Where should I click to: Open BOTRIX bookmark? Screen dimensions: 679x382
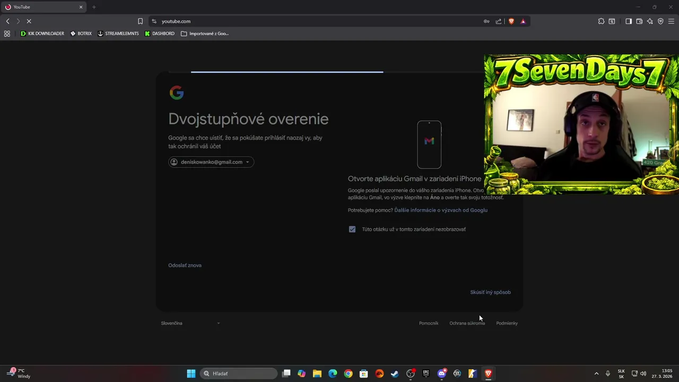(81, 33)
